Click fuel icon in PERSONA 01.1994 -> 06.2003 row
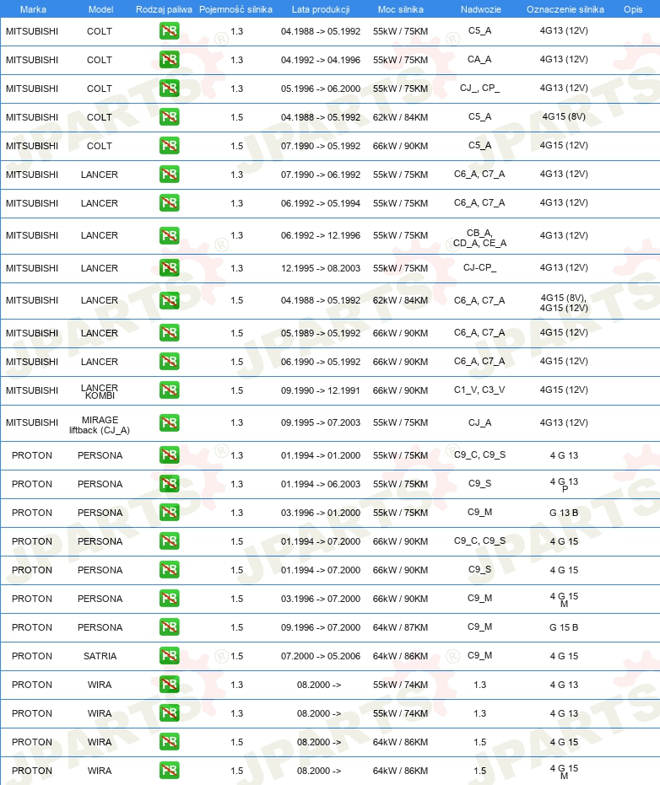 [x=170, y=484]
